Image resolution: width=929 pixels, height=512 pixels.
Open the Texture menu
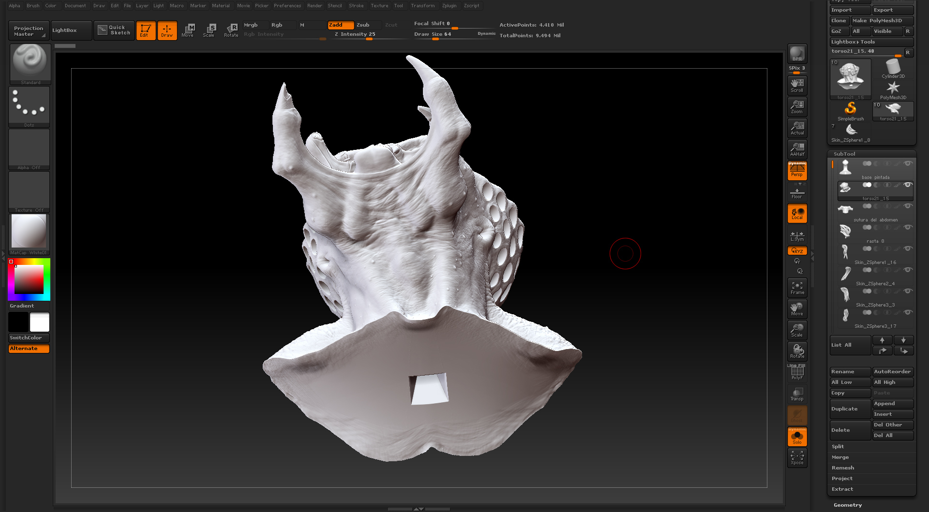[x=379, y=5]
